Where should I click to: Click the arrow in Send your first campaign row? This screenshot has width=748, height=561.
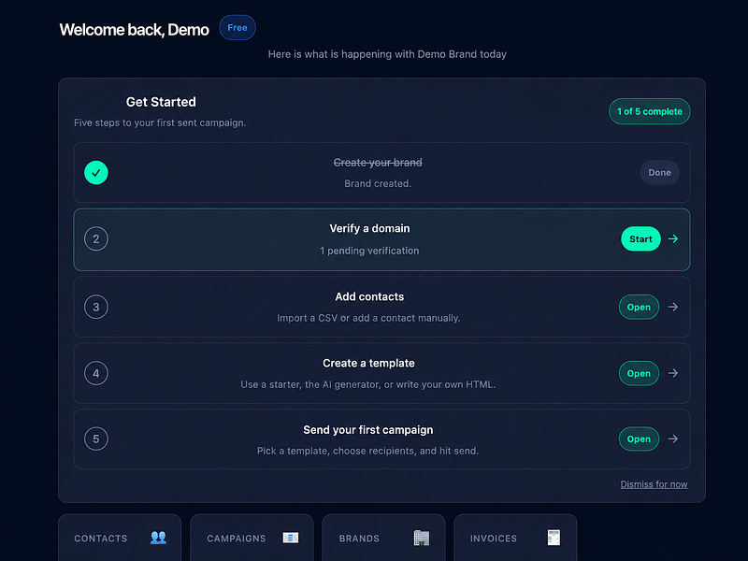point(673,439)
